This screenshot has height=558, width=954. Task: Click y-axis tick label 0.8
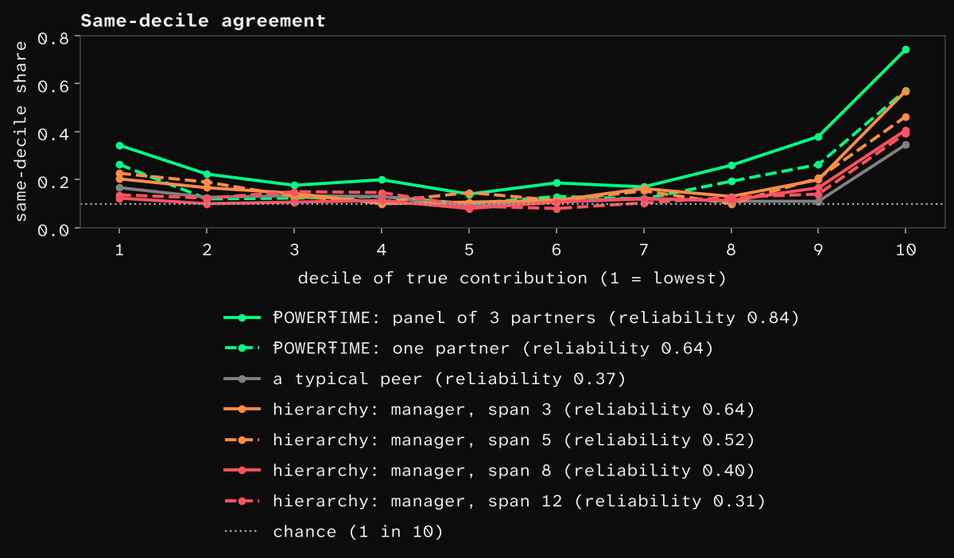(54, 37)
